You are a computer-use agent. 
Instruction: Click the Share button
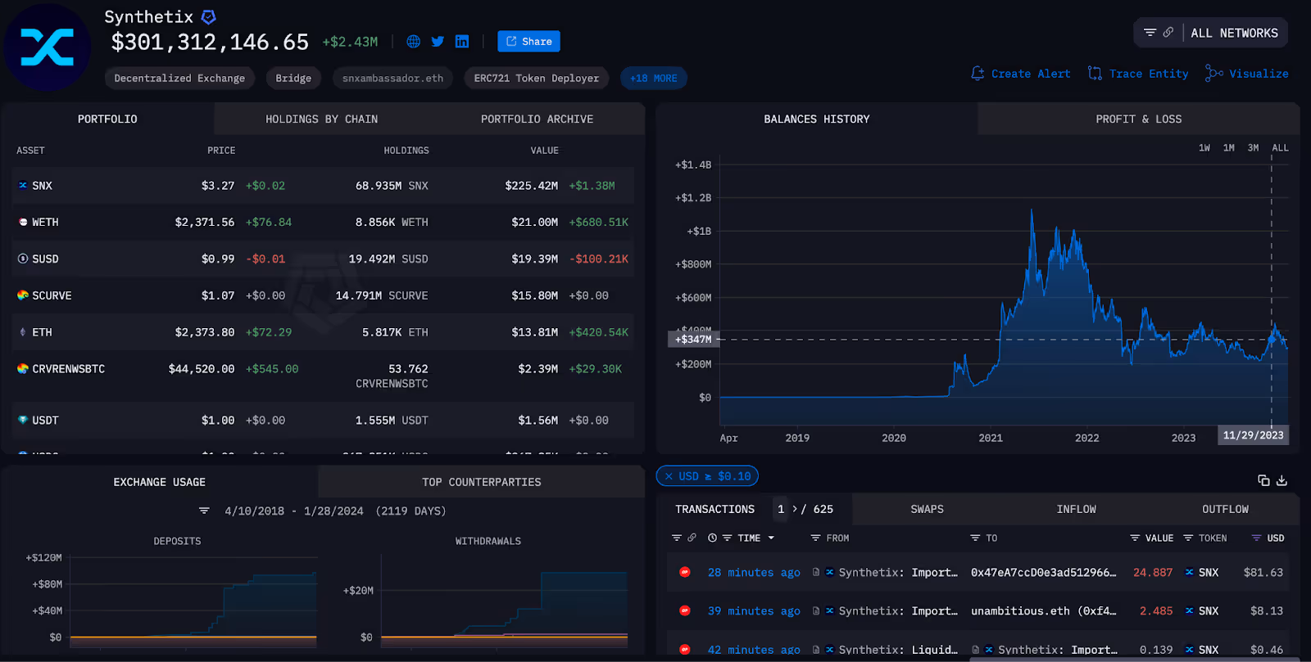click(528, 42)
